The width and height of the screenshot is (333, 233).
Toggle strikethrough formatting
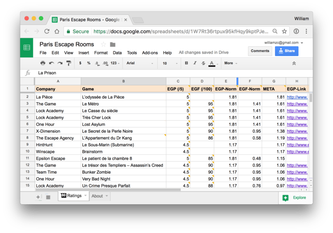tap(203, 63)
